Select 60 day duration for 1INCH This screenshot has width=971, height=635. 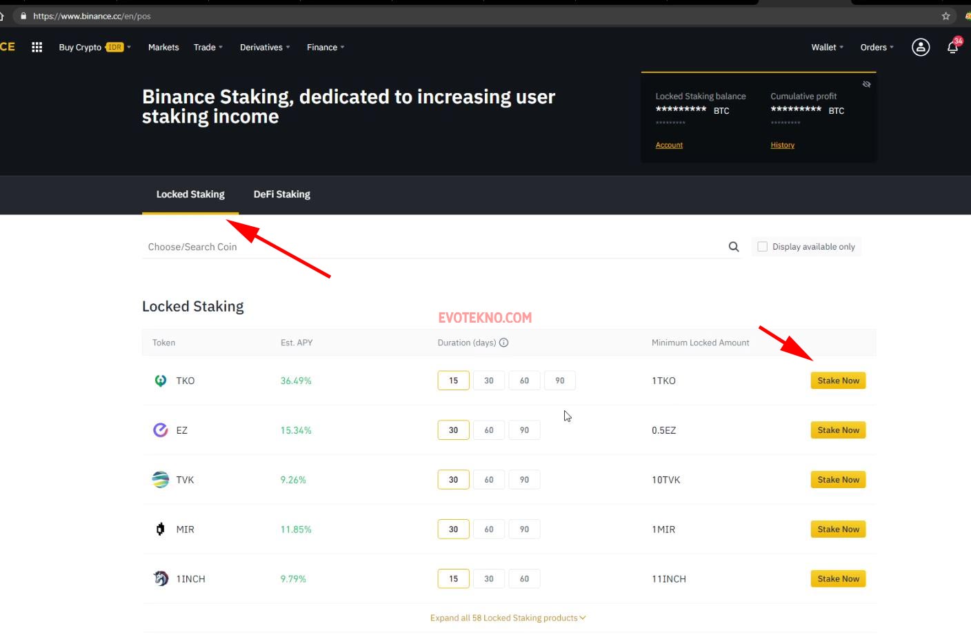click(525, 579)
